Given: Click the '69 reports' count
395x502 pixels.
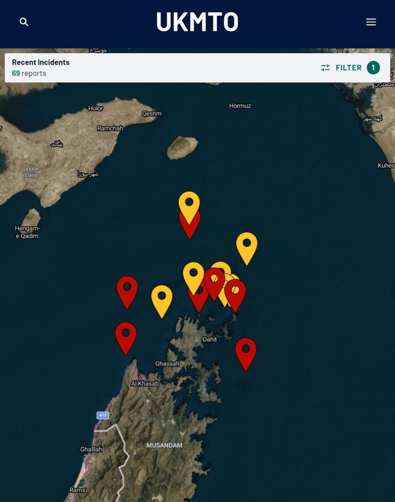Looking at the screenshot, I should (29, 73).
